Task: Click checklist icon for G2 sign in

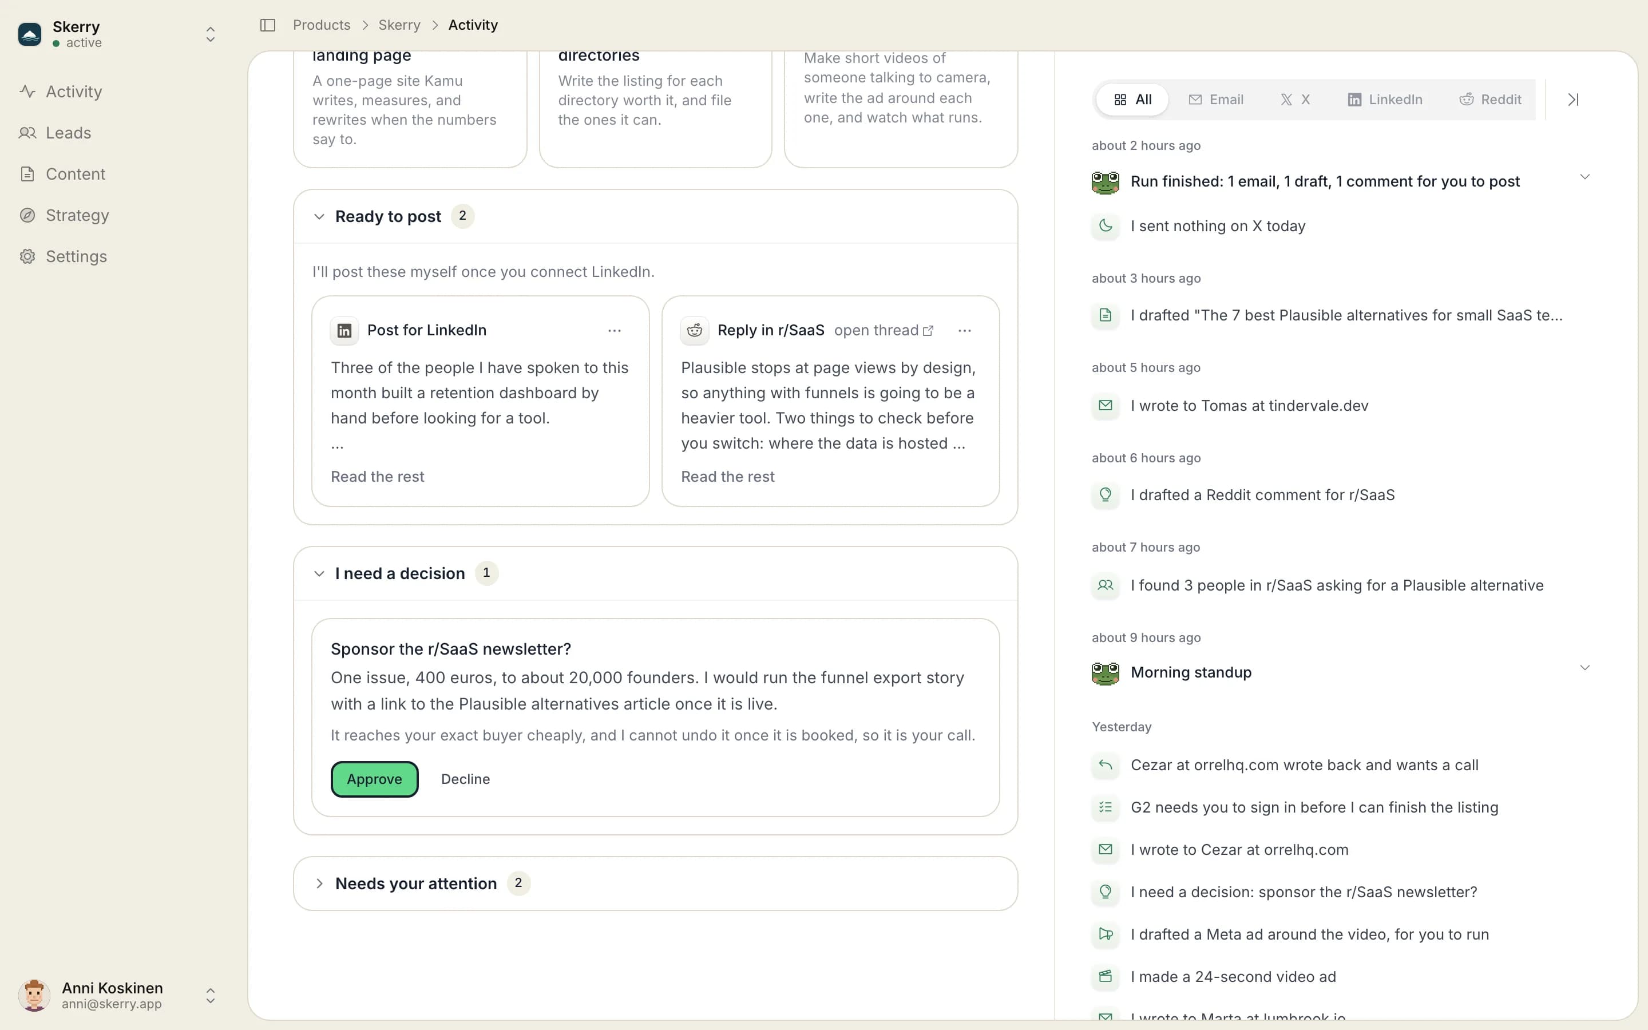Action: click(x=1106, y=807)
